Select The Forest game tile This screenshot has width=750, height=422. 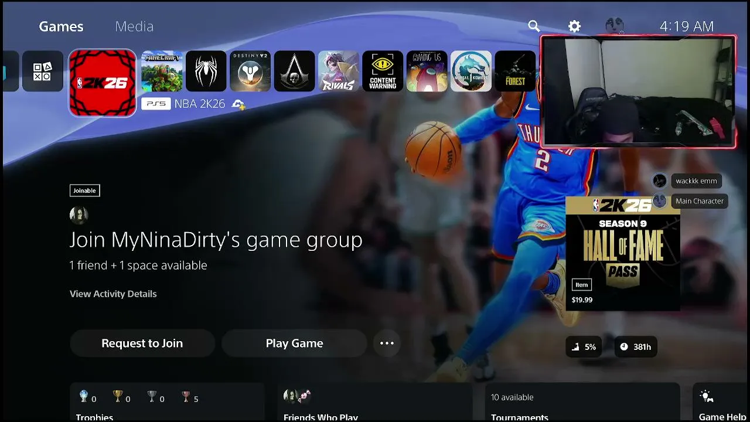point(516,72)
